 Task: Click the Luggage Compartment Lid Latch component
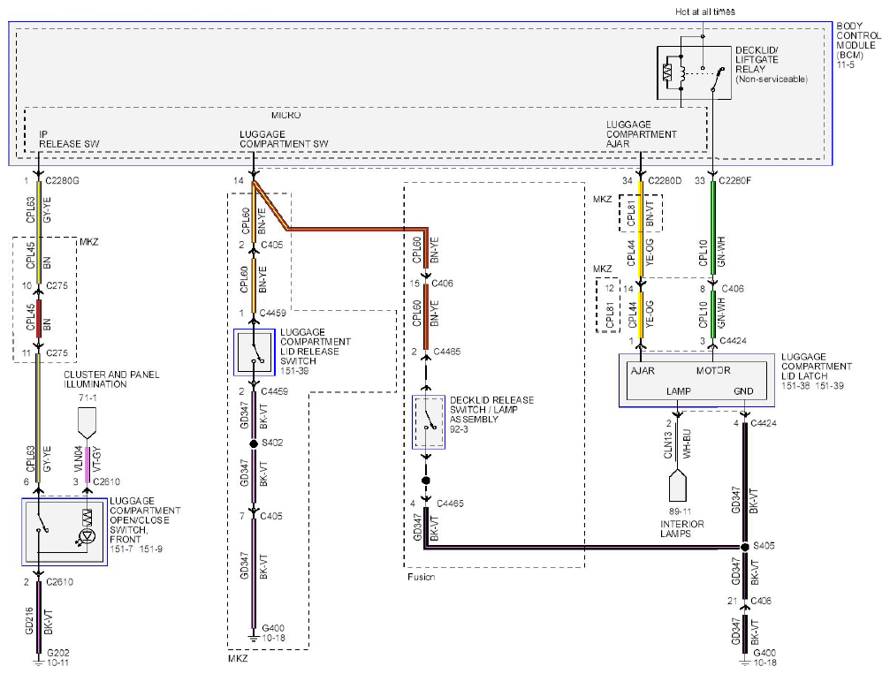pos(696,381)
